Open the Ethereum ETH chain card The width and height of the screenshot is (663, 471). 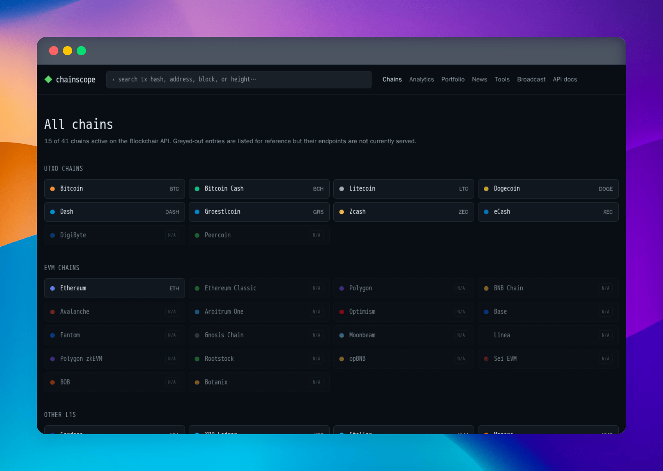point(115,288)
